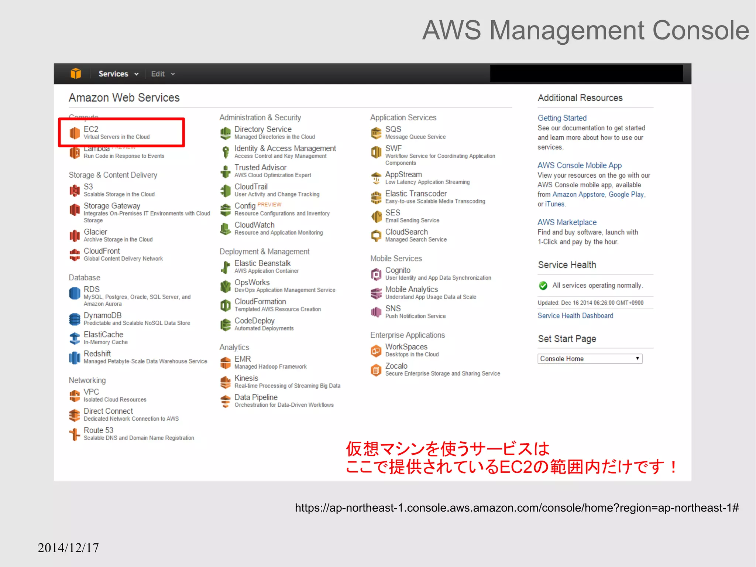Open the Directory Service icon
The image size is (756, 567).
pyautogui.click(x=226, y=133)
